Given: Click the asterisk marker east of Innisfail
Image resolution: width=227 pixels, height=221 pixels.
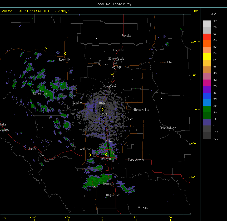Looking at the screenshot, I should 132,80.
